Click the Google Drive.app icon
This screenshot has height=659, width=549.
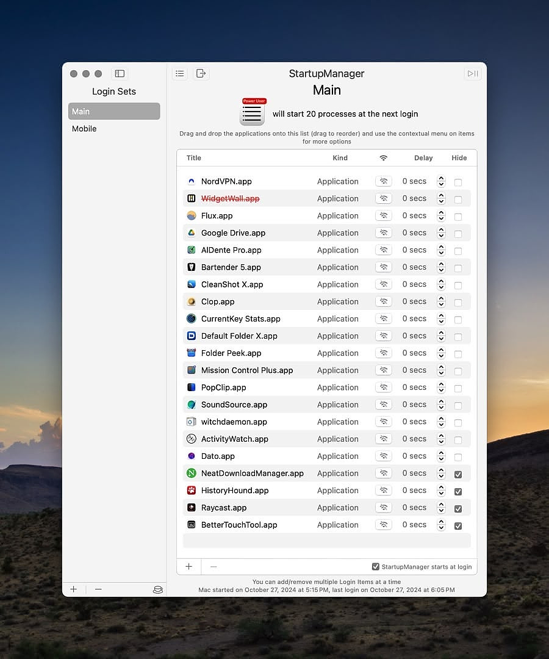pyautogui.click(x=191, y=233)
